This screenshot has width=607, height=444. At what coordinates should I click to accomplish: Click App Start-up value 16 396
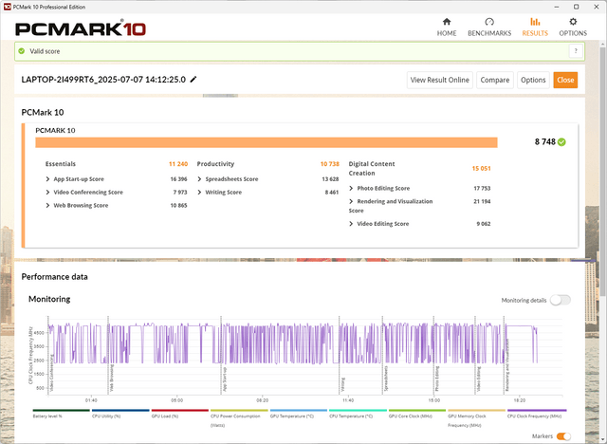[x=178, y=179]
